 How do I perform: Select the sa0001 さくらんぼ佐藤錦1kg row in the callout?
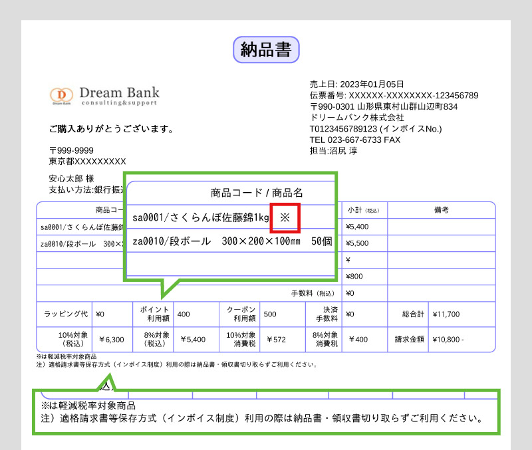pyautogui.click(x=231, y=217)
